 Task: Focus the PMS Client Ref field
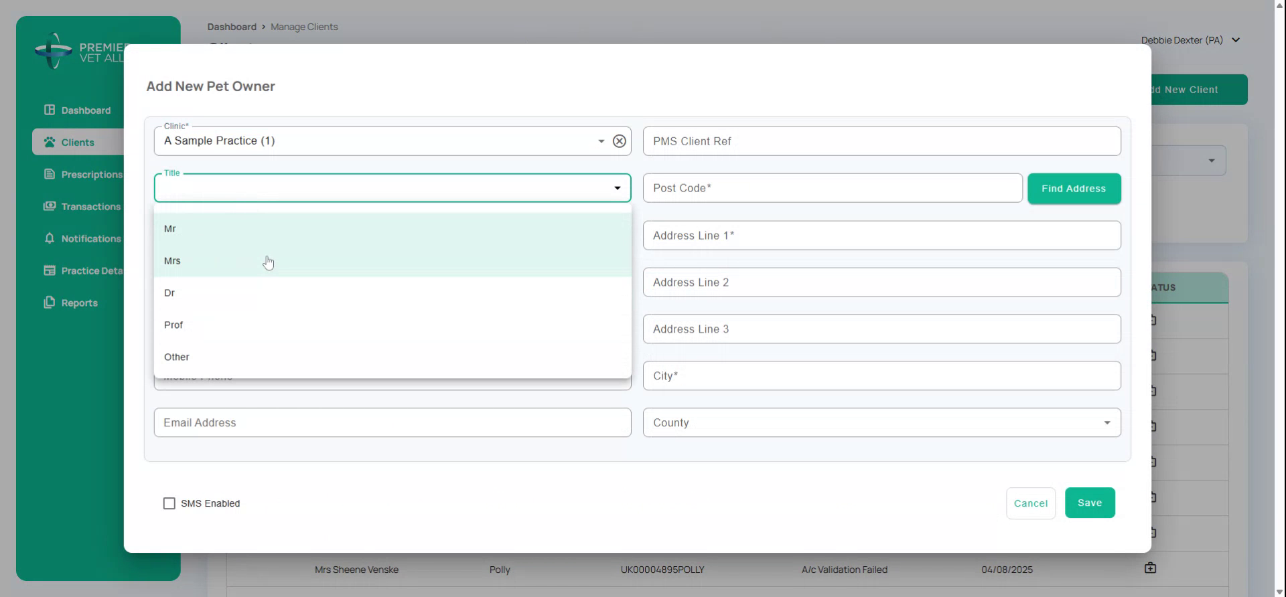tap(881, 141)
